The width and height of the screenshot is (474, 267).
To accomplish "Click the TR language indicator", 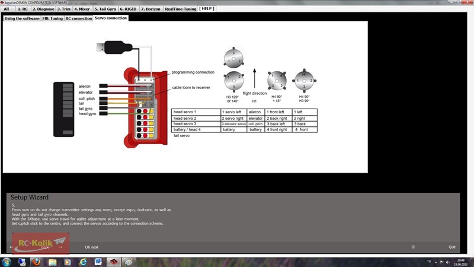I will tap(428, 262).
